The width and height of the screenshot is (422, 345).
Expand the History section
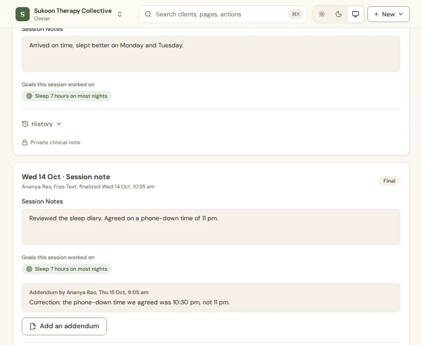point(42,124)
